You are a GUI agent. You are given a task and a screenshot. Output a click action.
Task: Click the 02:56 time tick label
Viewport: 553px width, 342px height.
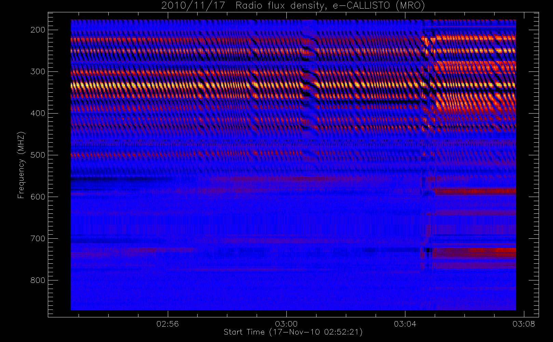pyautogui.click(x=167, y=324)
